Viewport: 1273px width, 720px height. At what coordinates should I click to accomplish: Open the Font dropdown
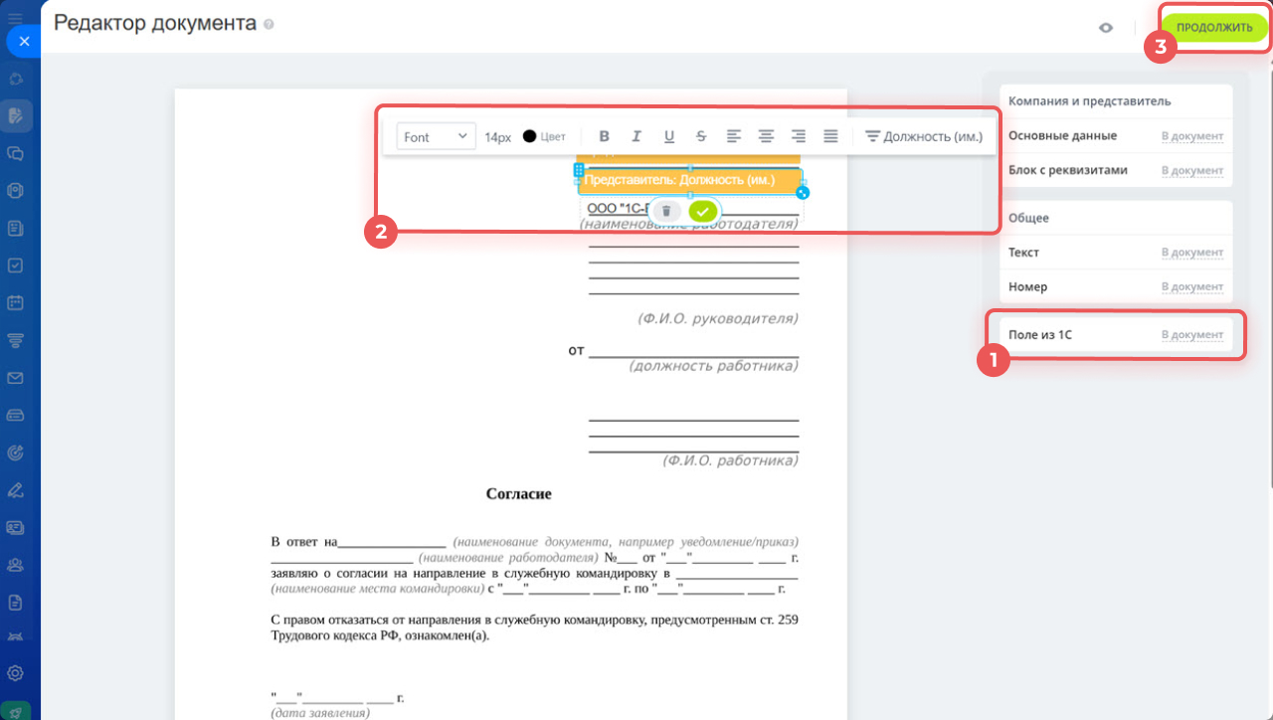[x=437, y=137]
